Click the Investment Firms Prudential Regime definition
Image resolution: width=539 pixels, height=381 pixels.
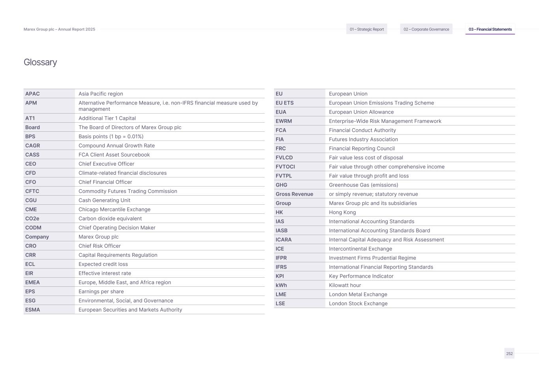pos(372,258)
